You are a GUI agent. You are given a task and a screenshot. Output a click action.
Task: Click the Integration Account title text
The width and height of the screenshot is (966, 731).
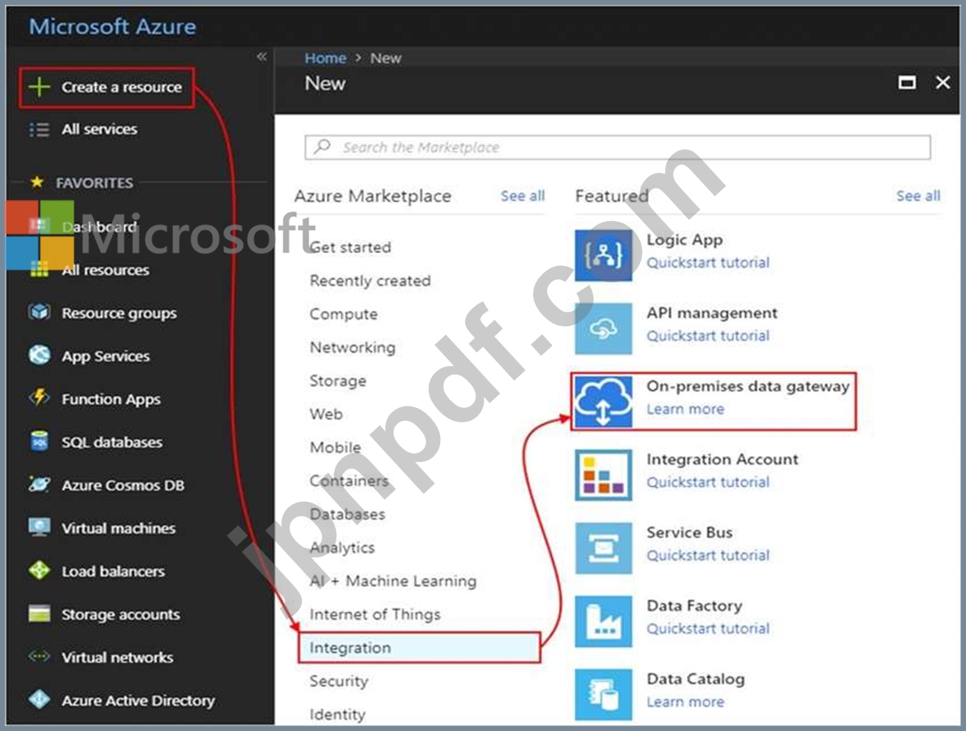pos(722,459)
